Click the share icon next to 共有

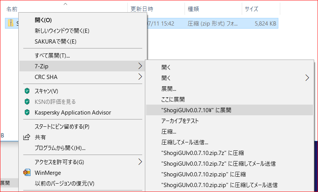tap(27, 137)
